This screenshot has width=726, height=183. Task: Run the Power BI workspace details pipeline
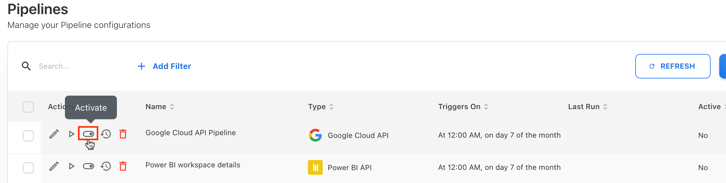point(72,166)
